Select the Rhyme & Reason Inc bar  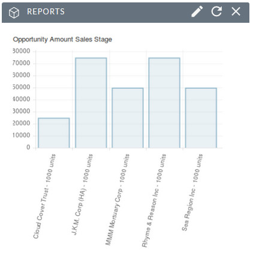164,103
